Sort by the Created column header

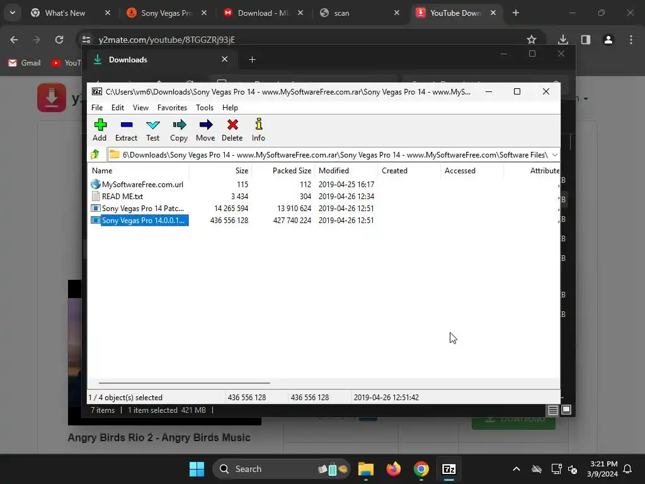tap(409, 170)
